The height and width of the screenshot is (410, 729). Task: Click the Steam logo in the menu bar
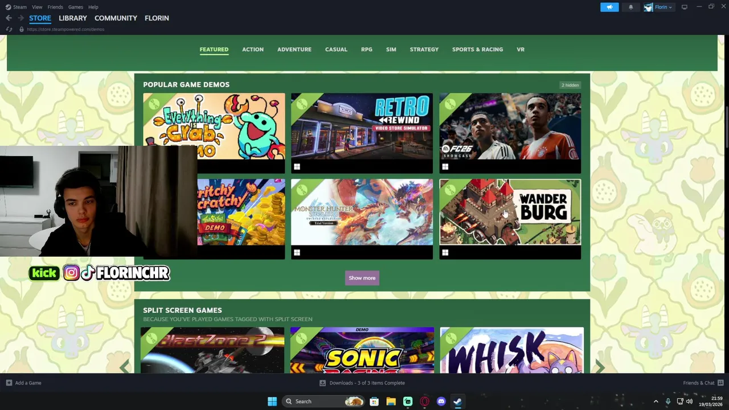point(8,7)
